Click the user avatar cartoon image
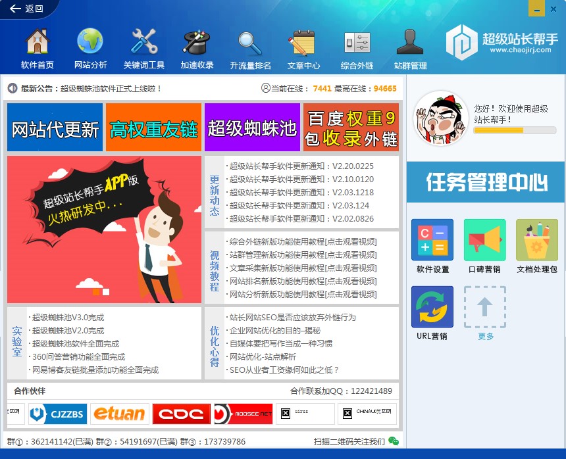Viewport: 566px width, 459px height. click(x=440, y=118)
